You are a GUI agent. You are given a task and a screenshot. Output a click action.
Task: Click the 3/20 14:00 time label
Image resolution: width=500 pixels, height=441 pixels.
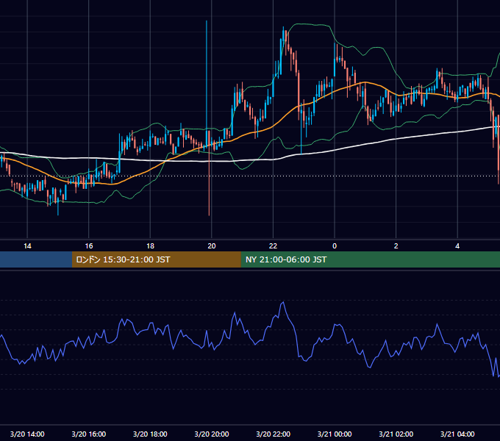(x=27, y=434)
